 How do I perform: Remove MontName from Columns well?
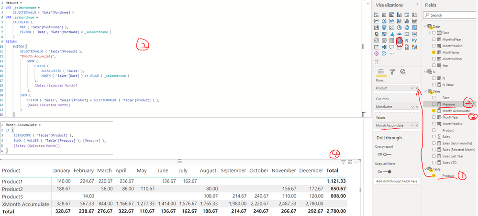(x=417, y=107)
